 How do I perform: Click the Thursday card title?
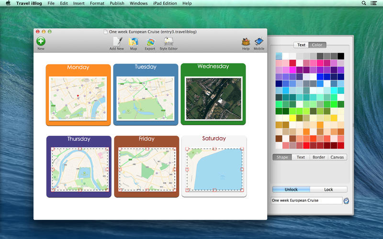79,139
